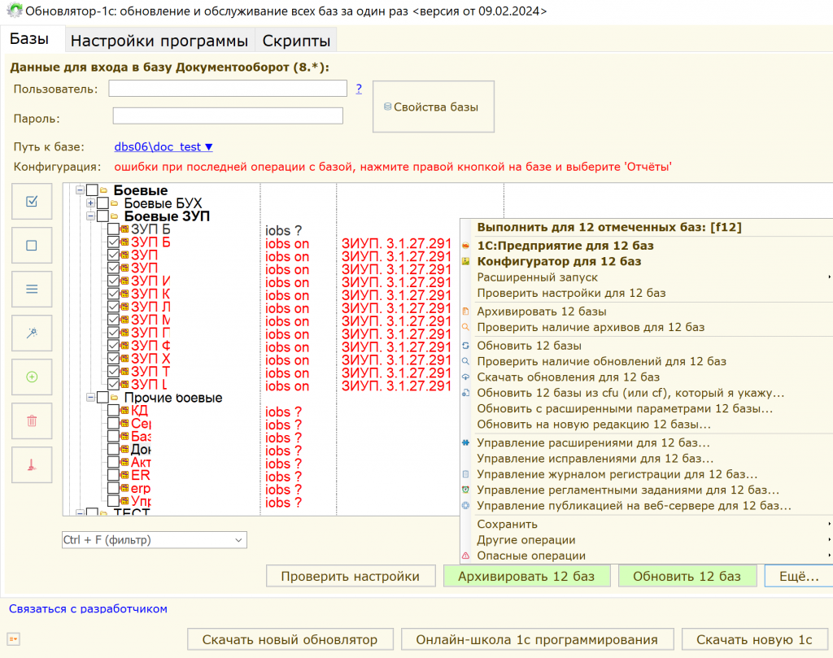
Task: Switch to the Настройки программы tab
Action: (159, 41)
